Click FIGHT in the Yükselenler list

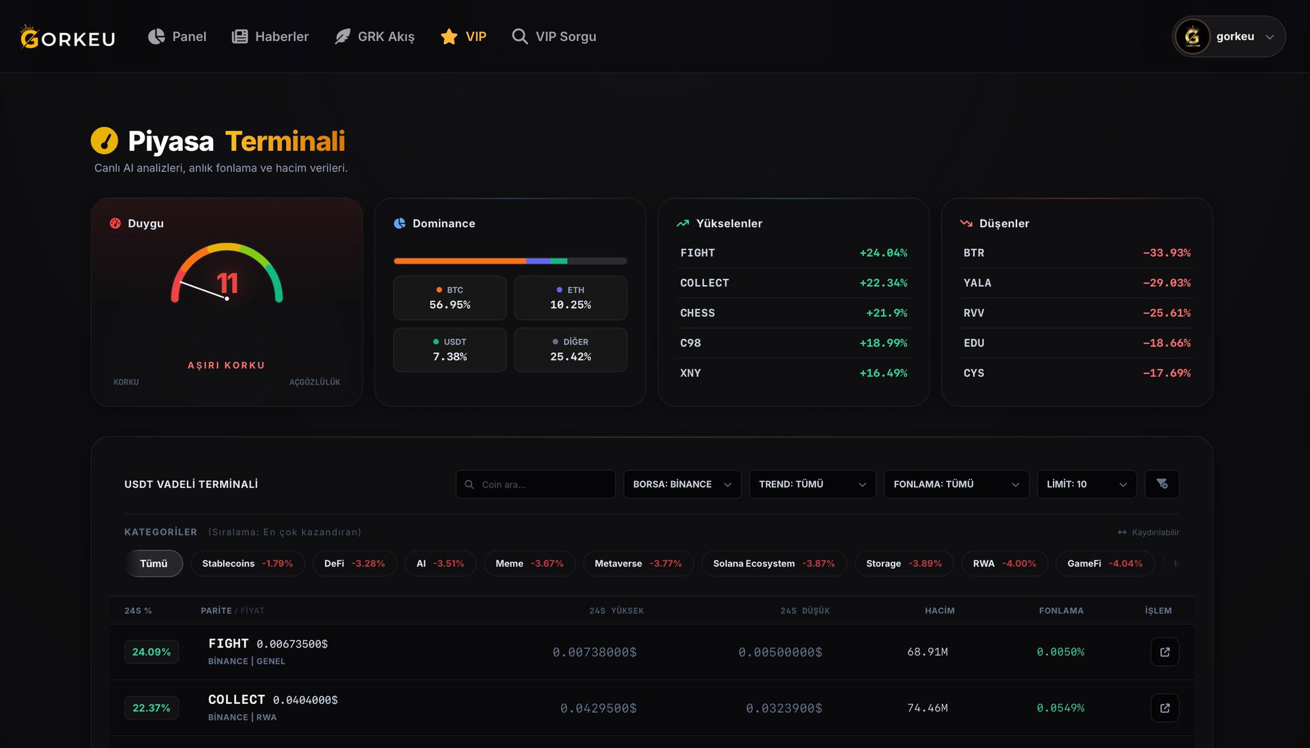point(697,253)
